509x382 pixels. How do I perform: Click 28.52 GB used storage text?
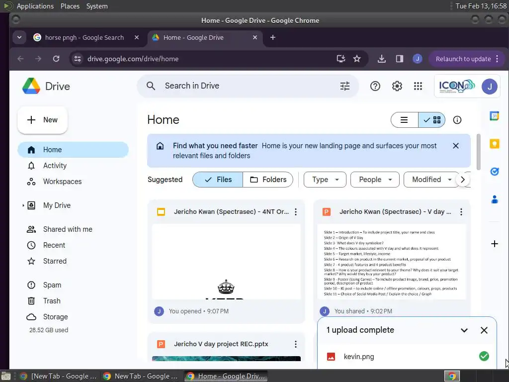pos(49,330)
